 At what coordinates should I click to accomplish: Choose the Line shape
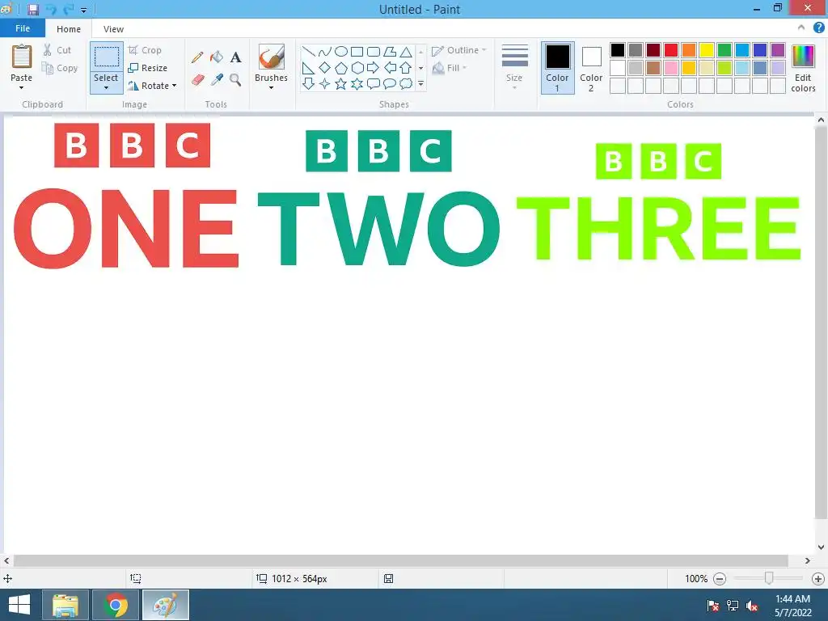click(308, 52)
